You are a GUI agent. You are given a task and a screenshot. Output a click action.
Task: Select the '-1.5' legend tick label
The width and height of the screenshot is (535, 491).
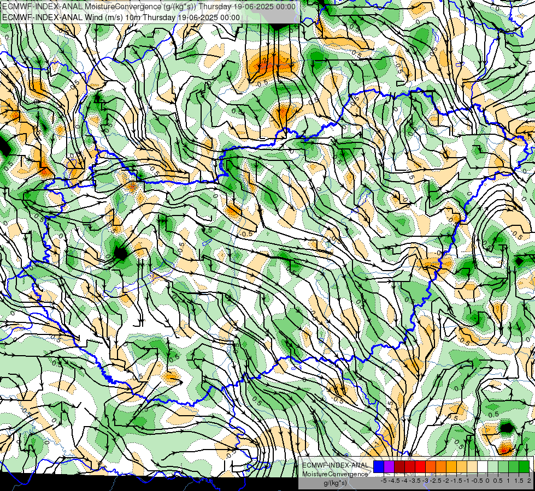pyautogui.click(x=456, y=481)
